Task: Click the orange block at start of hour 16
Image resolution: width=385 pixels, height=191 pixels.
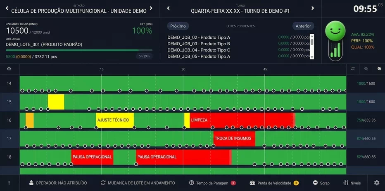Action: point(30,120)
